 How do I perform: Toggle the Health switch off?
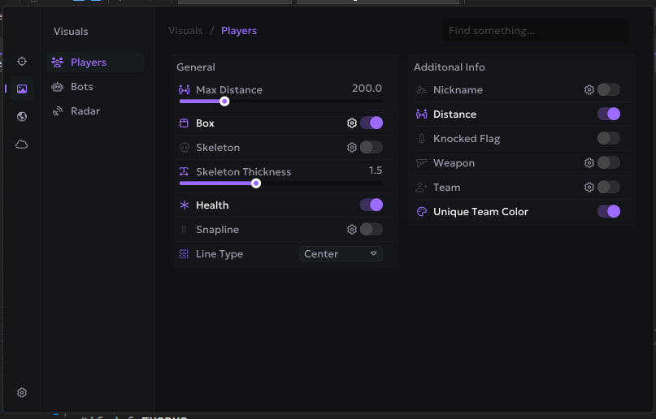click(371, 205)
